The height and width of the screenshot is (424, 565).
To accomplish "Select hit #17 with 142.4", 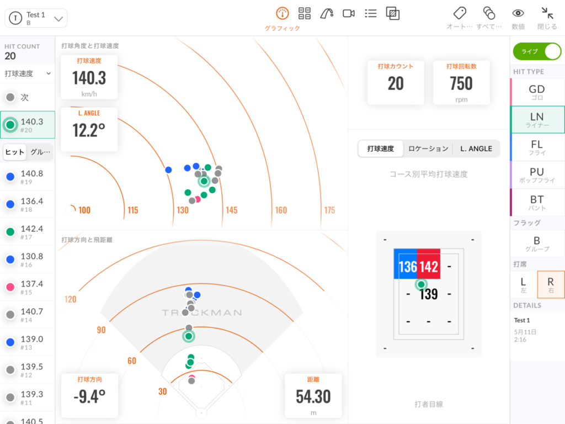I will [28, 232].
